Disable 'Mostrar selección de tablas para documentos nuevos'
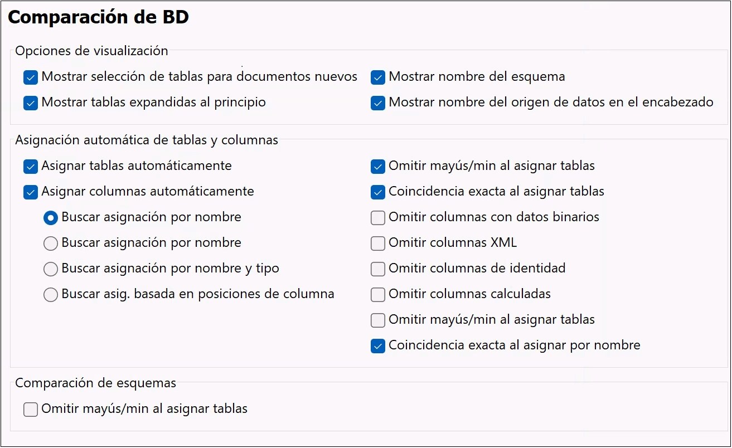Viewport: 732px width, 448px height. [31, 77]
